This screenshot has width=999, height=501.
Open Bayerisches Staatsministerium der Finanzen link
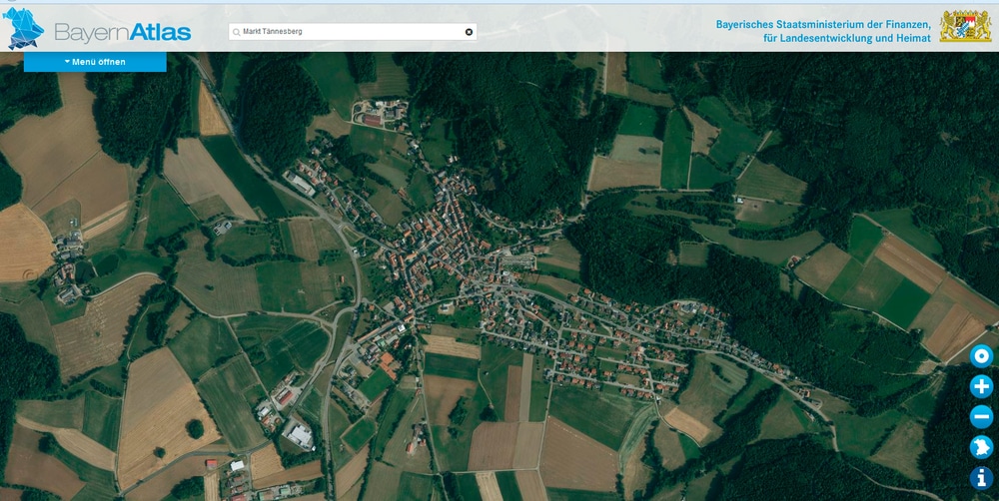(x=822, y=24)
